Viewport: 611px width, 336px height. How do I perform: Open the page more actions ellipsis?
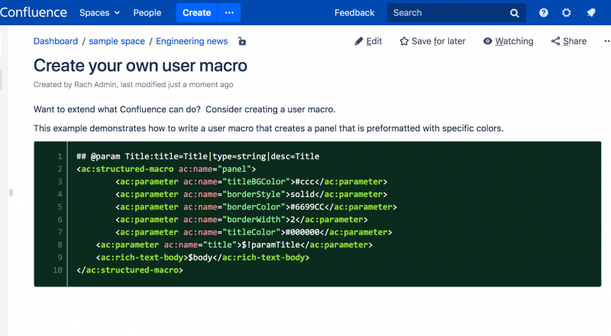tap(606, 41)
